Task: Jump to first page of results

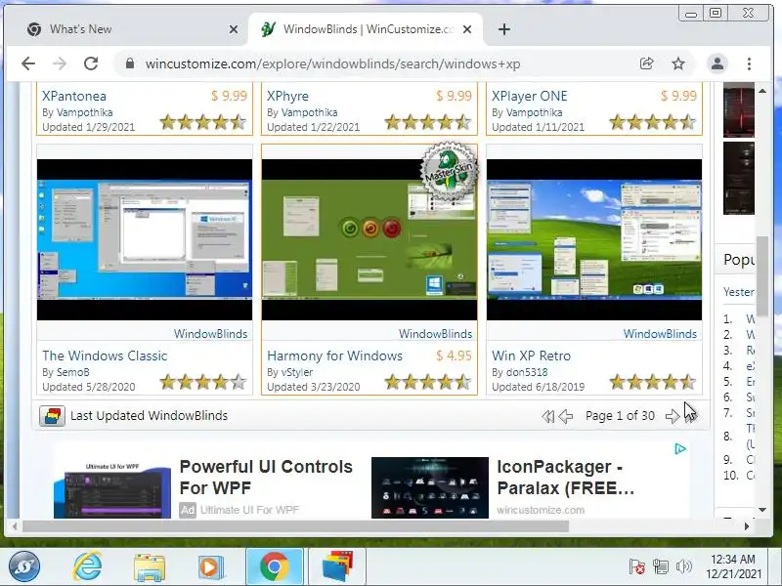Action: 547,416
